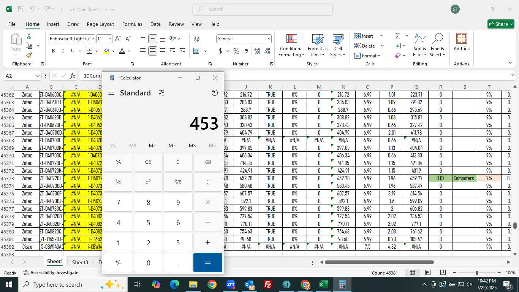Open the font size dropdown
Image resolution: width=519 pixels, height=292 pixels.
[x=110, y=39]
